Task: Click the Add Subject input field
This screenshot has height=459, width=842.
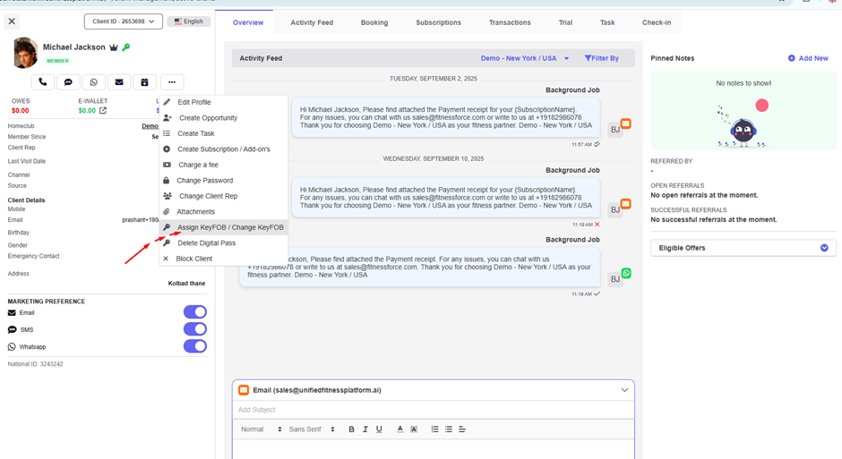Action: tap(434, 410)
